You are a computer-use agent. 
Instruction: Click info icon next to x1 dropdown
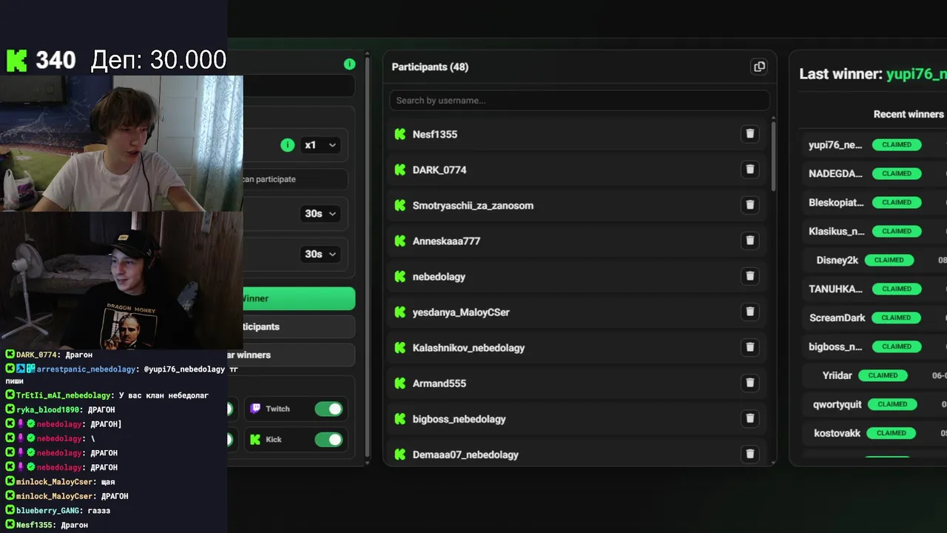288,145
